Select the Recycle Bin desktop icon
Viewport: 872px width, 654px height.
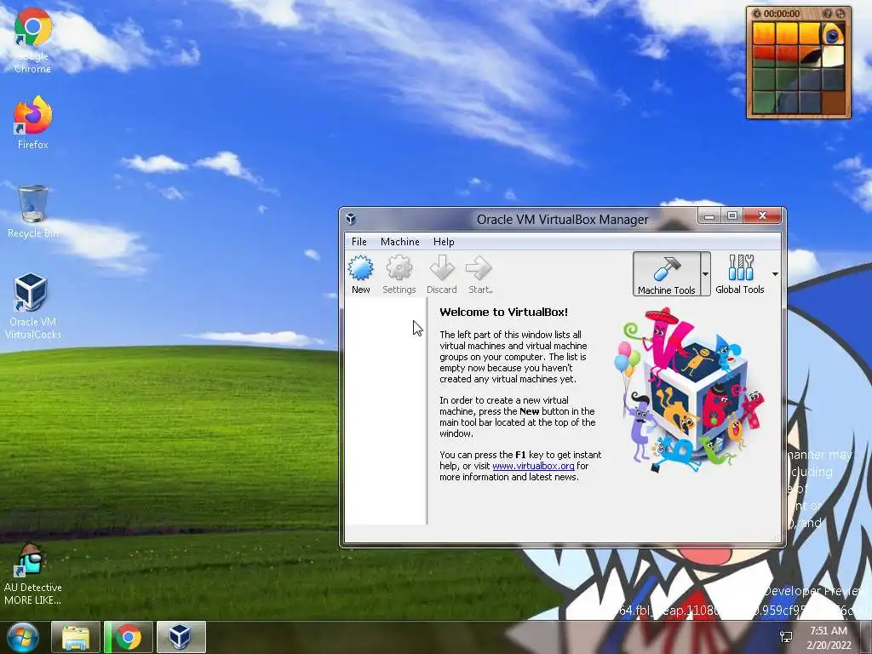point(33,212)
